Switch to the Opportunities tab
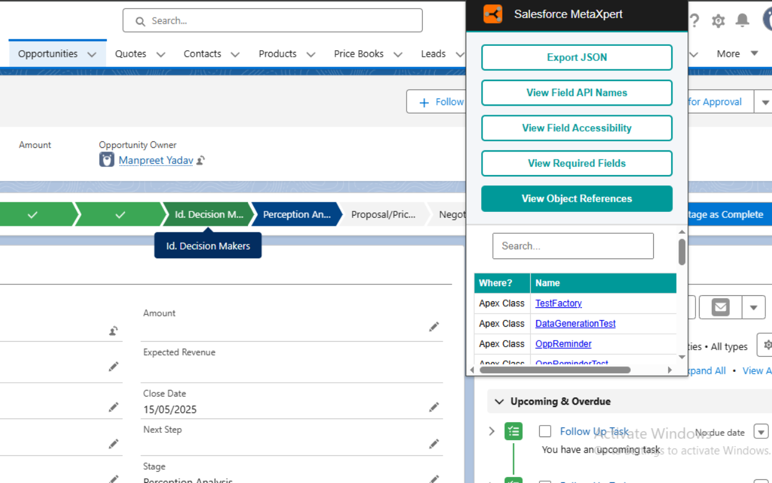Viewport: 772px width, 483px height. (48, 54)
